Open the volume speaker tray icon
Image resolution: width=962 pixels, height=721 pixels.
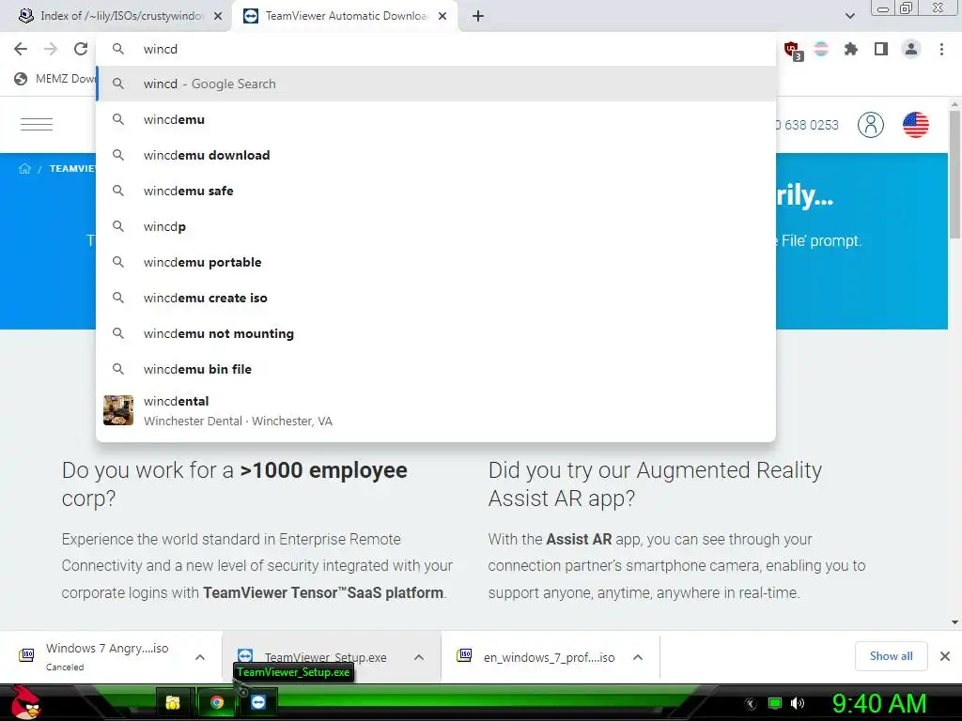[x=798, y=703]
